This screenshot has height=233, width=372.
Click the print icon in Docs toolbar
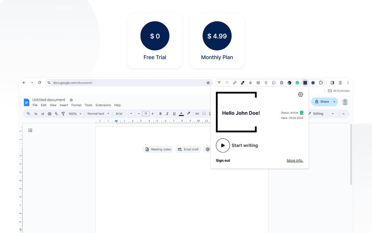(x=49, y=114)
